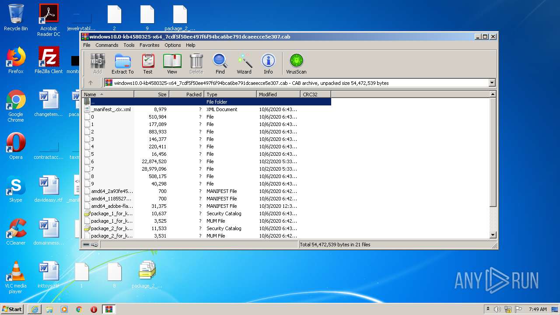560x315 pixels.
Task: Open the Tools menu
Action: point(129,45)
